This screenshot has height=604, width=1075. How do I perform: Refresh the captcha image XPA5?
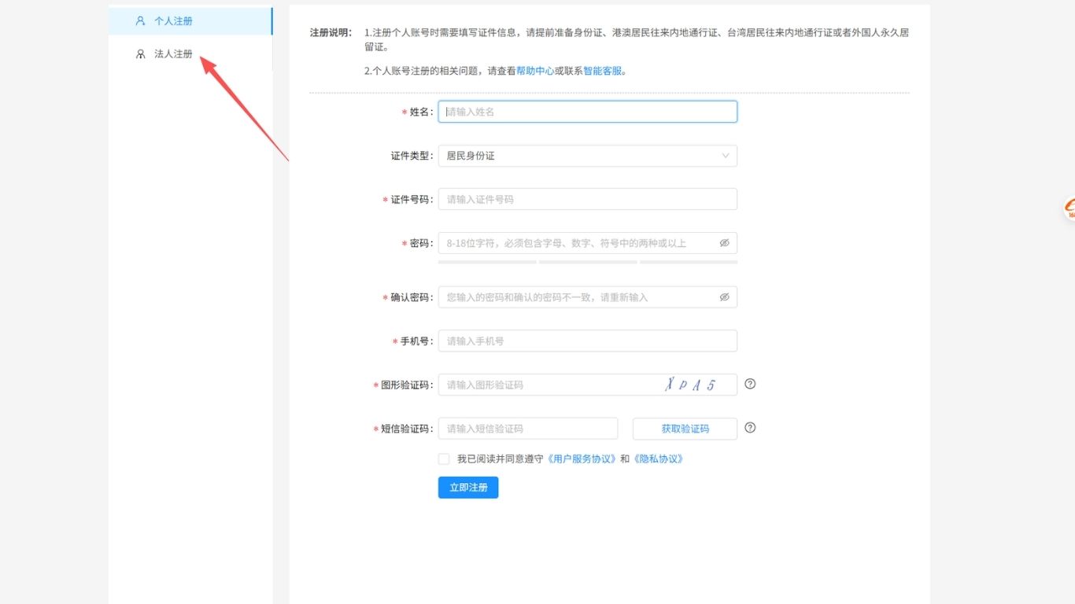690,385
